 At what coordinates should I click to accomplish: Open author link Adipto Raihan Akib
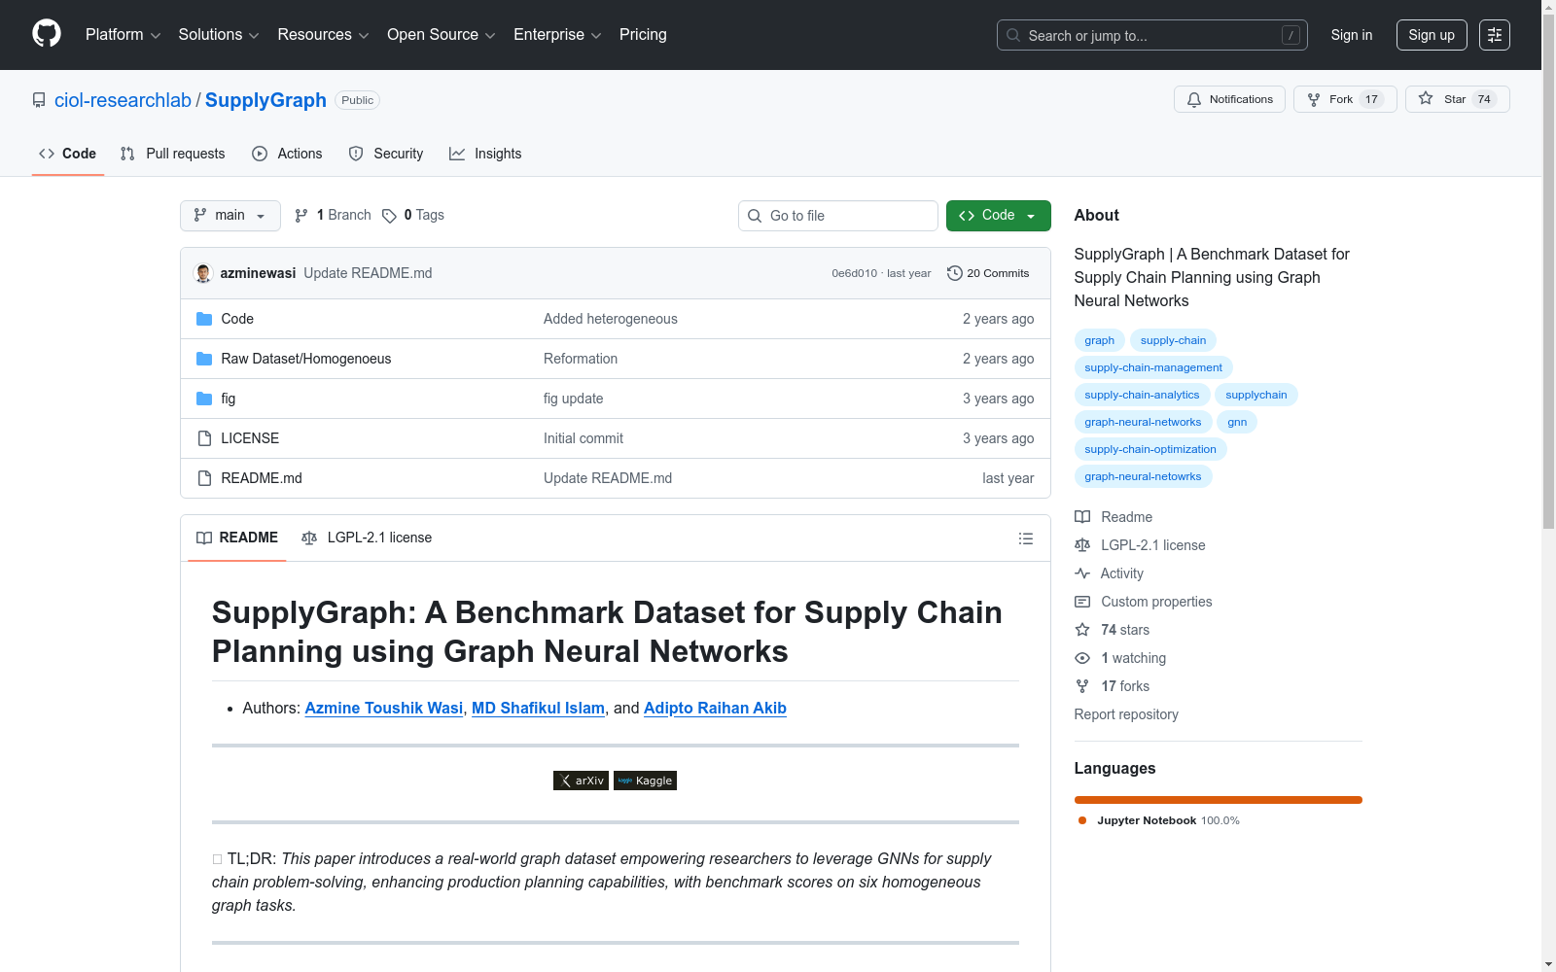click(715, 708)
